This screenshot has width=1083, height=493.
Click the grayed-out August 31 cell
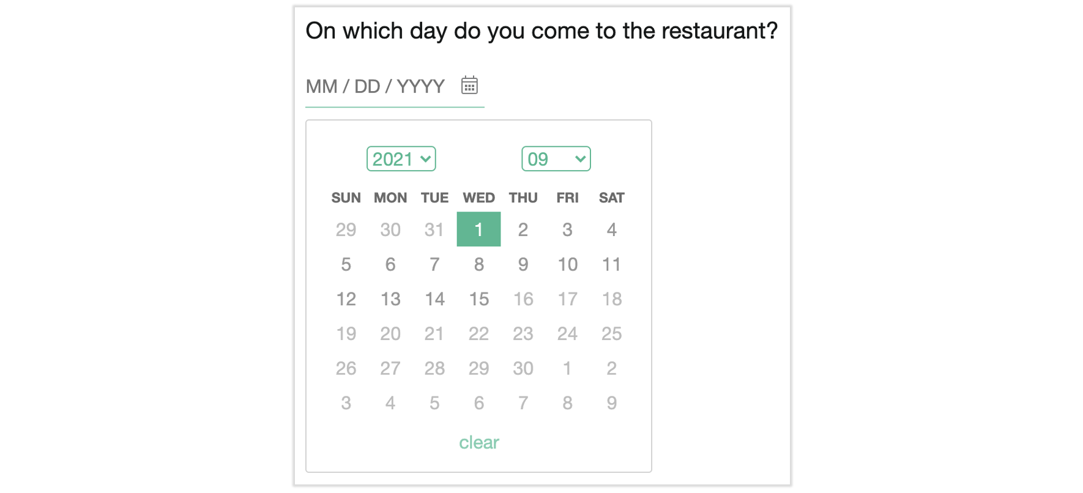pyautogui.click(x=434, y=229)
